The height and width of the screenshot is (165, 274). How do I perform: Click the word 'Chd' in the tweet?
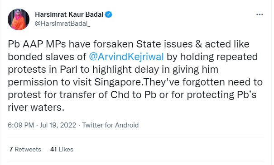[120, 95]
